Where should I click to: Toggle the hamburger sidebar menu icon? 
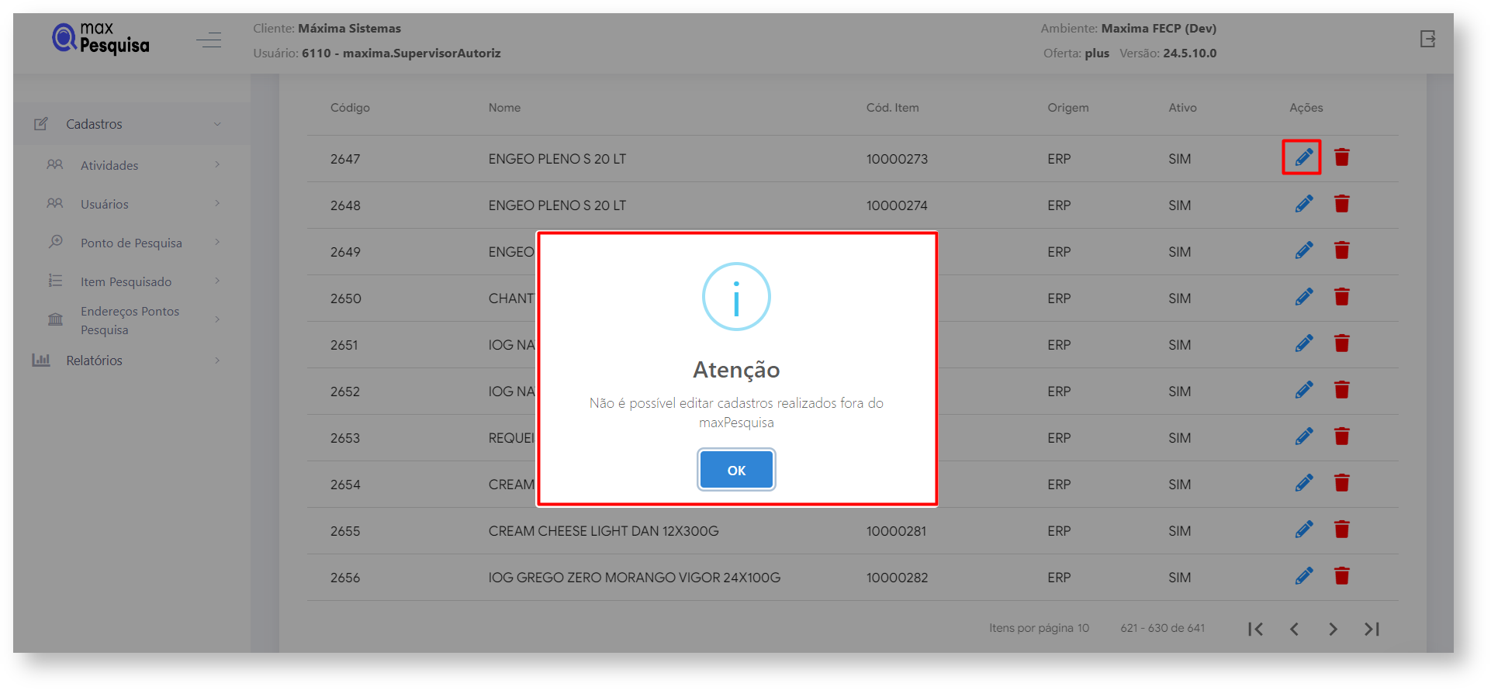(x=209, y=40)
